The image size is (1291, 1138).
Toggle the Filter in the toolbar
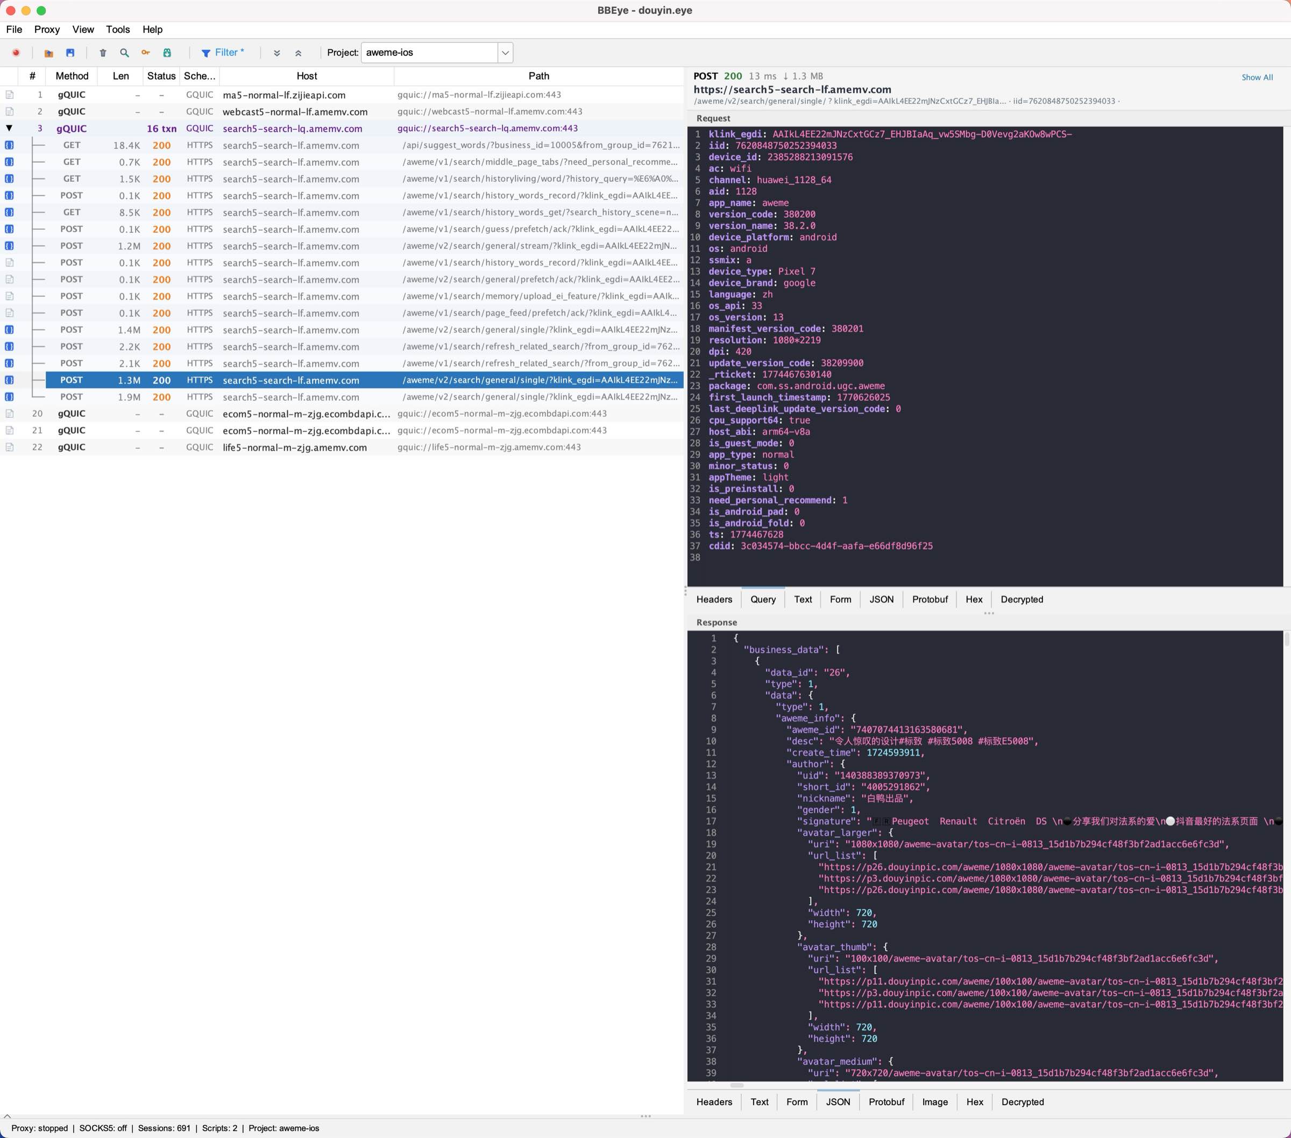tap(222, 52)
